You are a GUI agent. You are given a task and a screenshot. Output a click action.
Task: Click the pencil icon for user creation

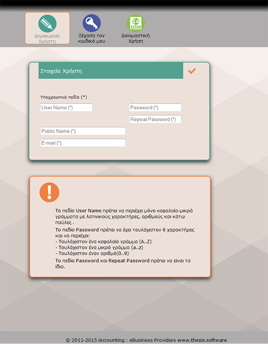(x=47, y=23)
